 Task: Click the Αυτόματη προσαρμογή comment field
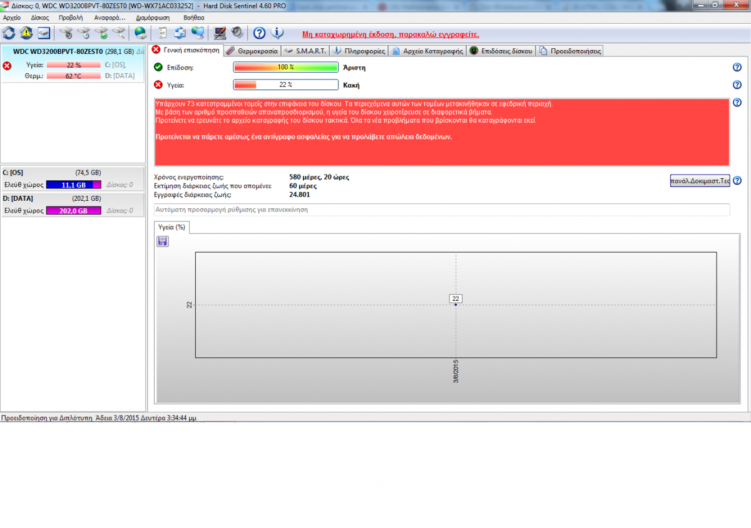click(x=442, y=210)
